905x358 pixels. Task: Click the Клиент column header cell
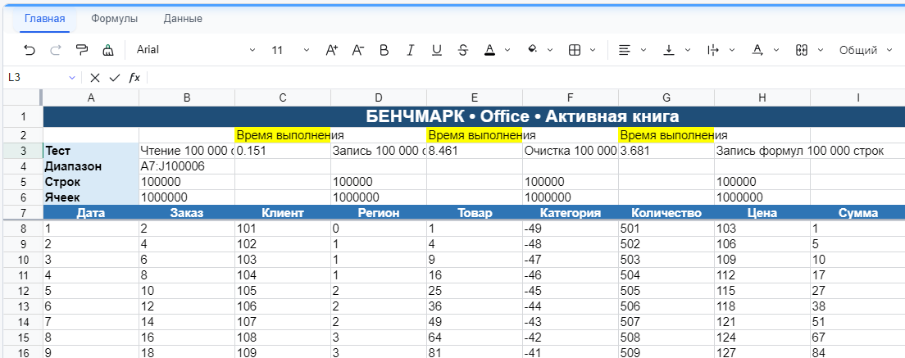click(282, 213)
